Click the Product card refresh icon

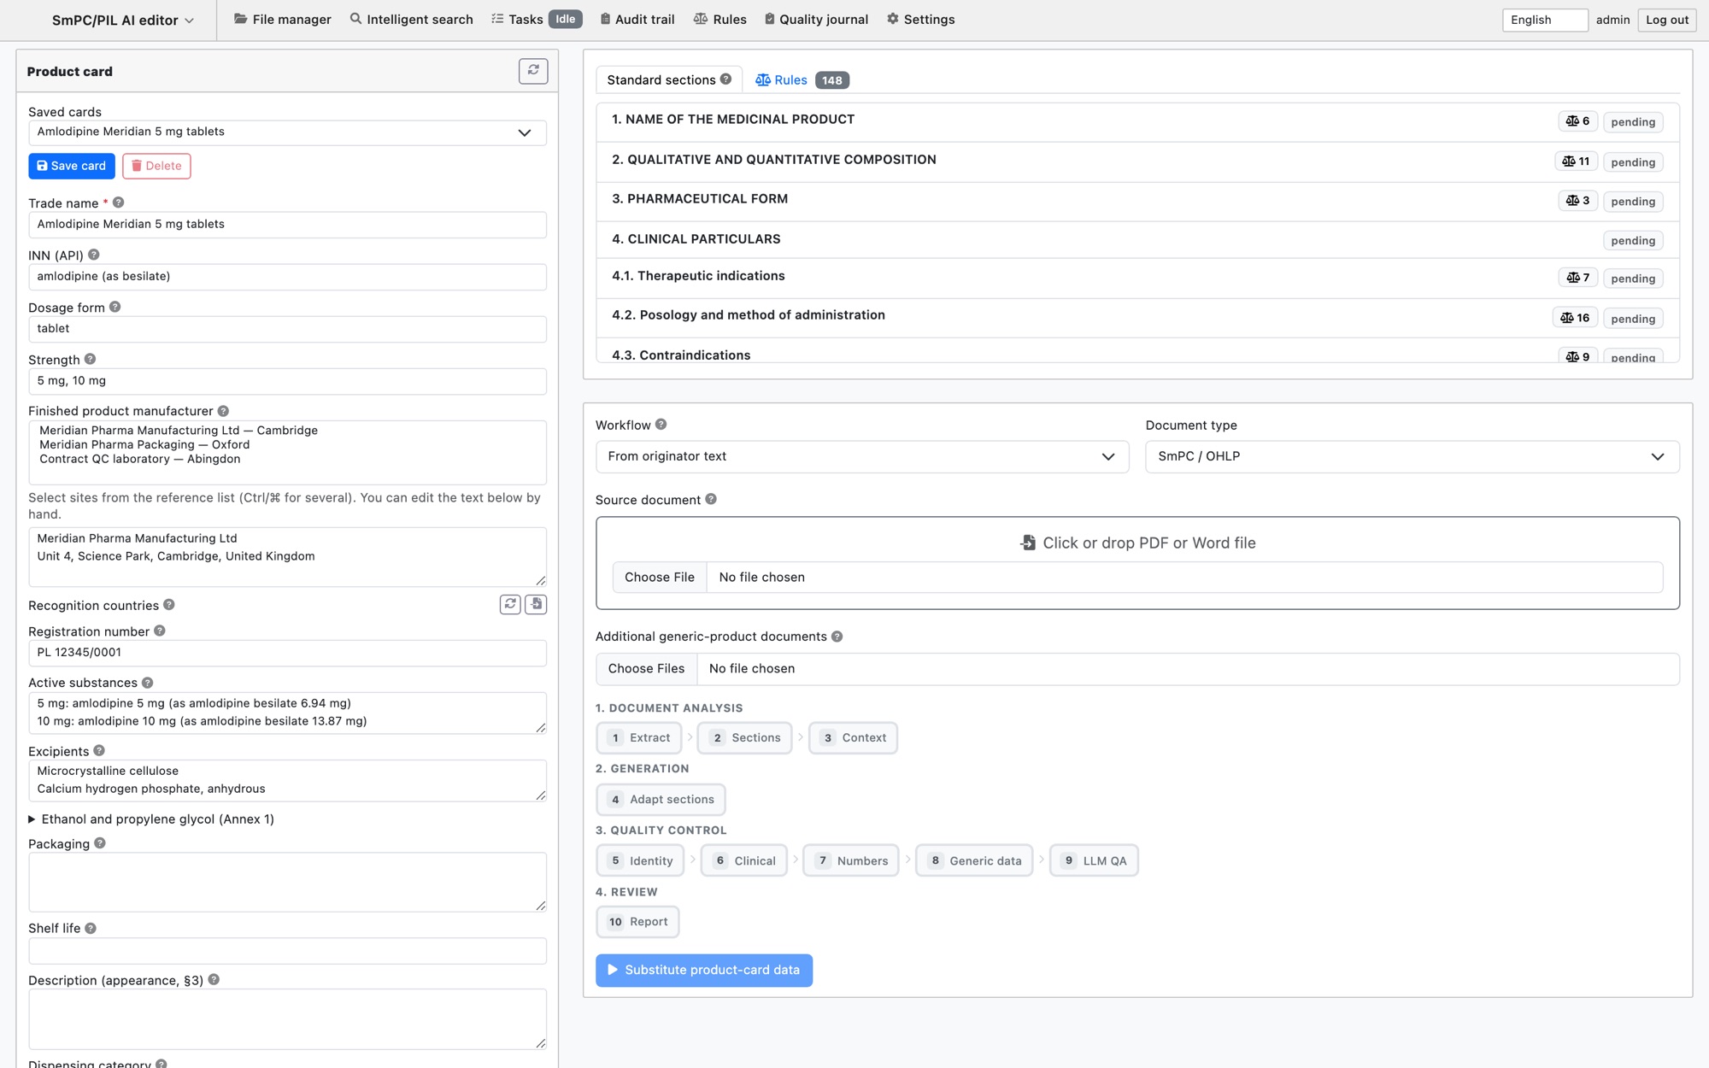533,71
